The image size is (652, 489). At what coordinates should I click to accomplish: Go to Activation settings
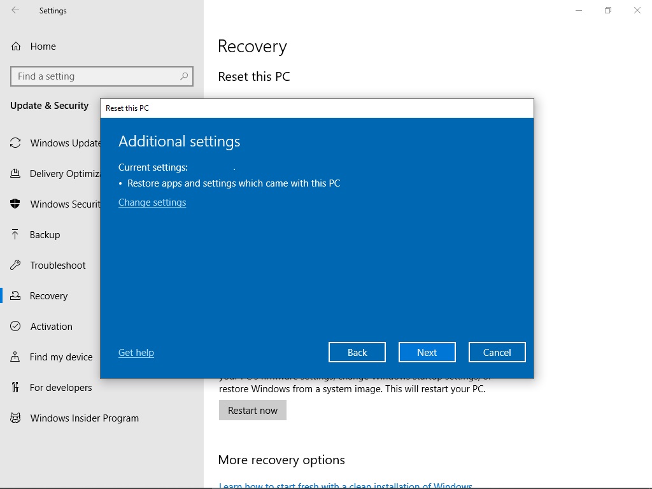[51, 326]
